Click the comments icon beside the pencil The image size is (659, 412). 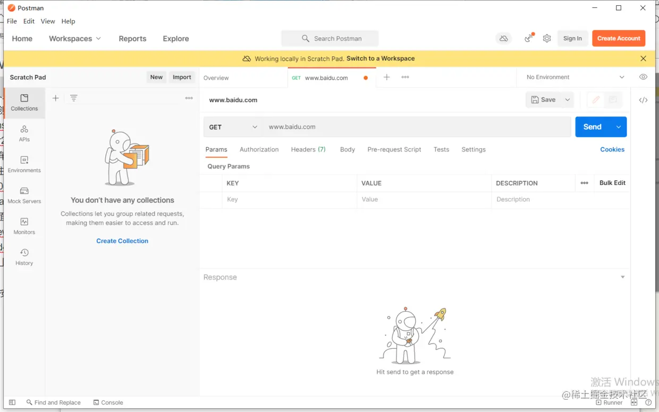tap(613, 100)
